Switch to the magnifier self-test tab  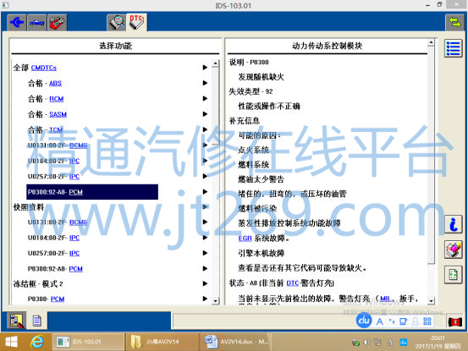tap(117, 22)
